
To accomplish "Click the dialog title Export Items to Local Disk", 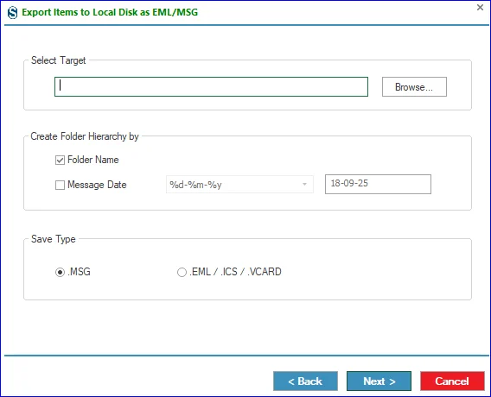I will click(x=110, y=12).
